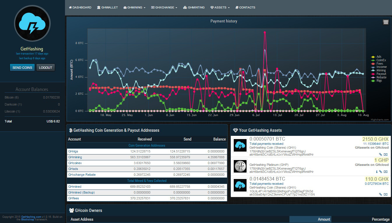Image resolution: width=392 pixels, height=223 pixels.
Task: Click bitcoin icon beside Coin Generation heading
Action: pos(71,130)
